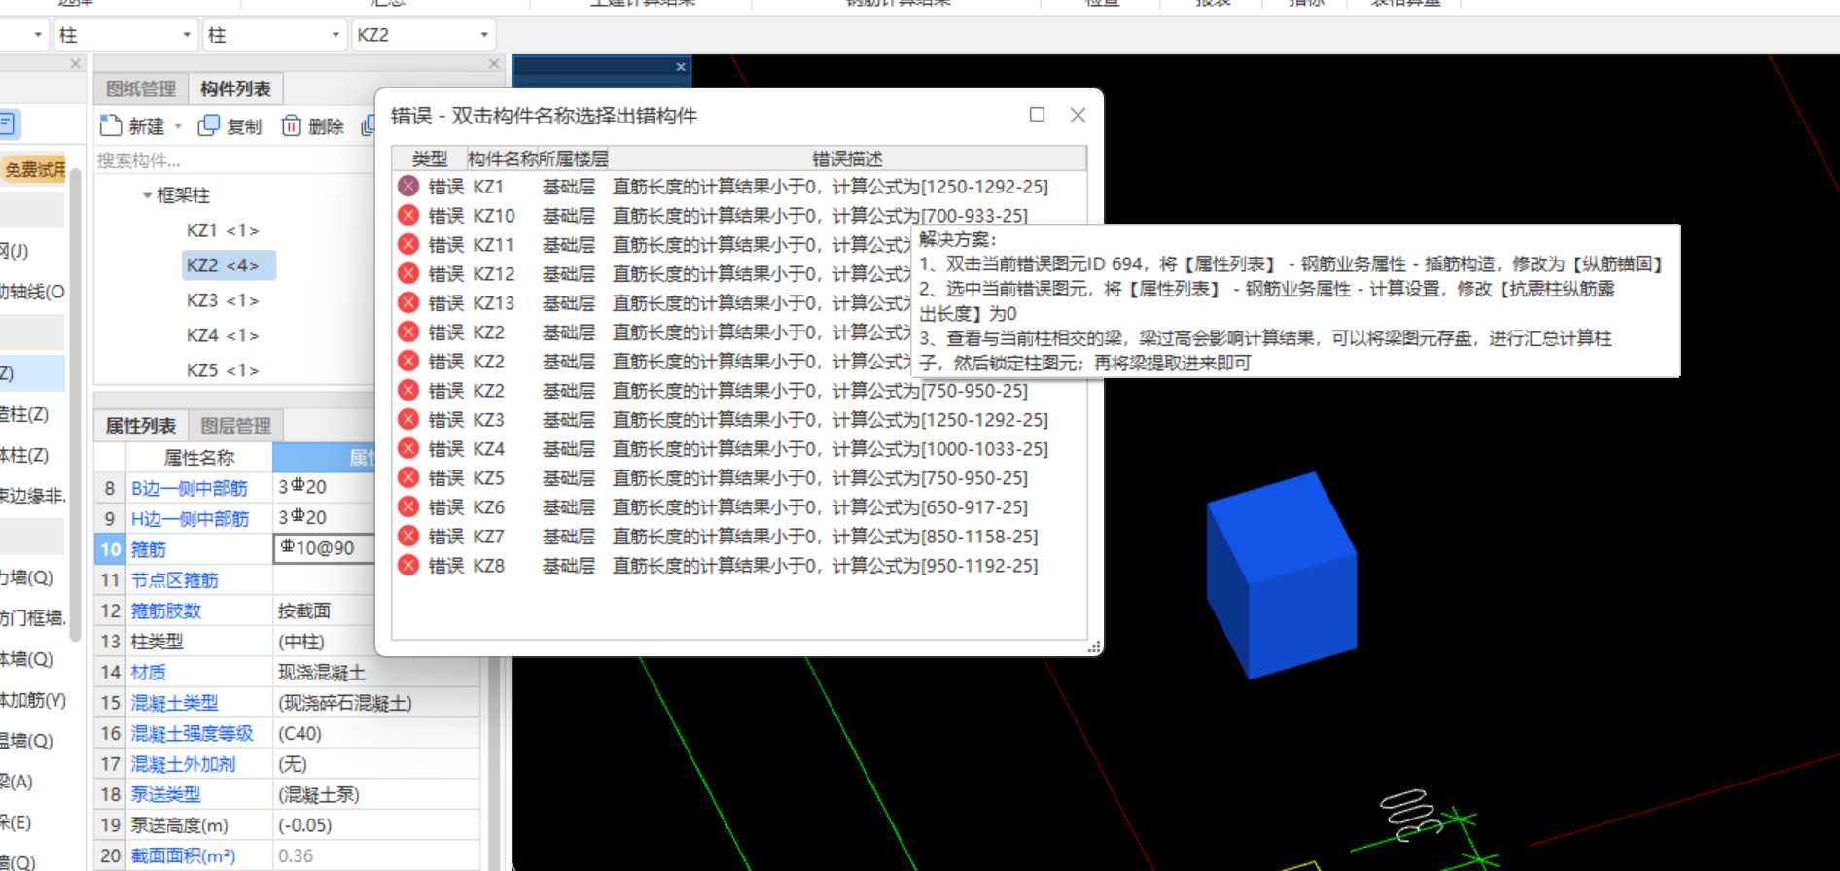Click property row number 13
The width and height of the screenshot is (1840, 871).
(x=110, y=642)
